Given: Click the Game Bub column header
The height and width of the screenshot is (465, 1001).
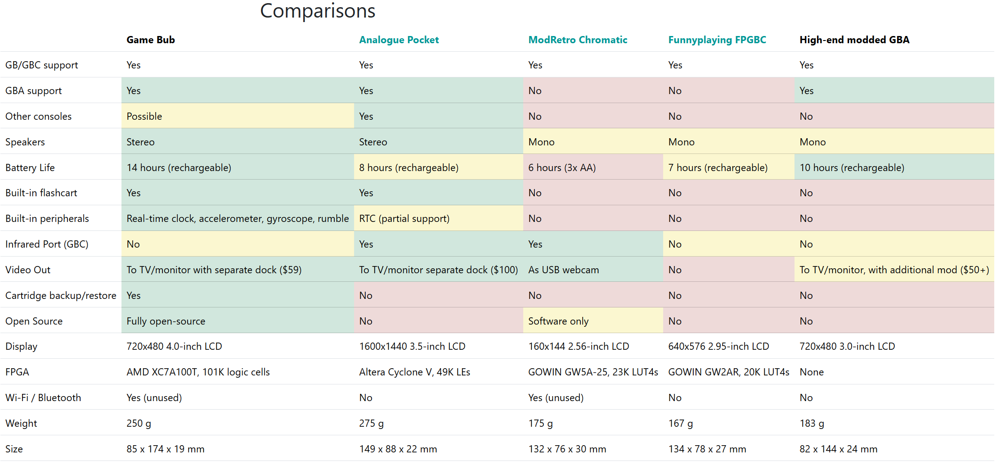Looking at the screenshot, I should point(150,40).
